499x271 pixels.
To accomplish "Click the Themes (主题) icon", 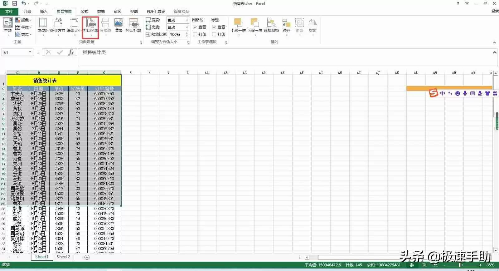I will point(8,23).
